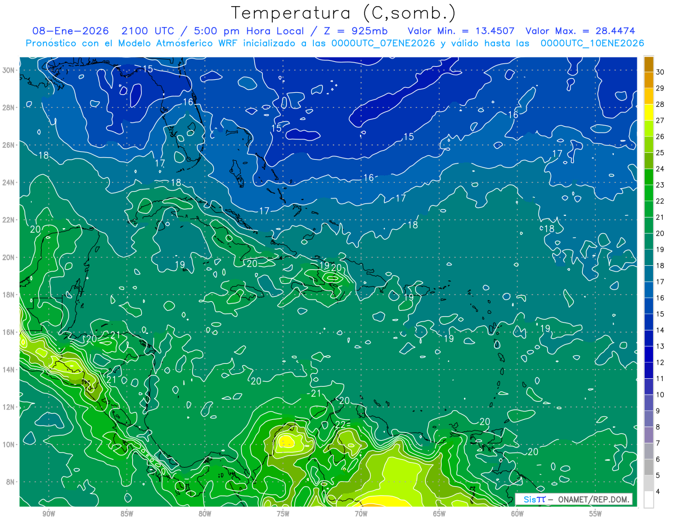The image size is (675, 521).
Task: Click the '26N' latitude axis label
Action: (9, 145)
